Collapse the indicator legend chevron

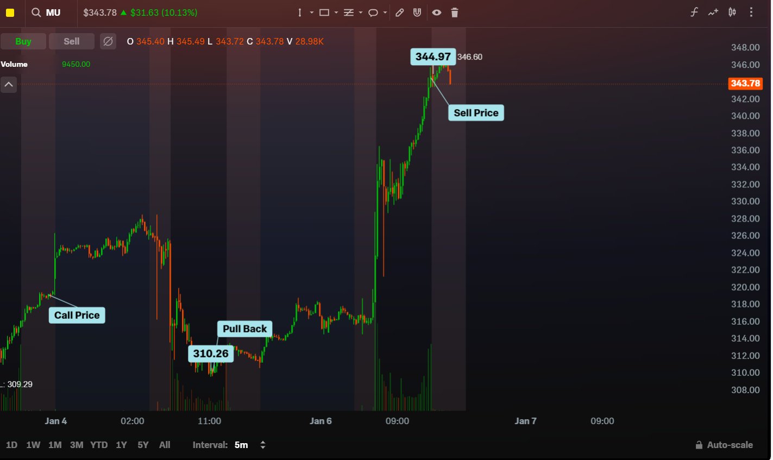click(x=9, y=84)
